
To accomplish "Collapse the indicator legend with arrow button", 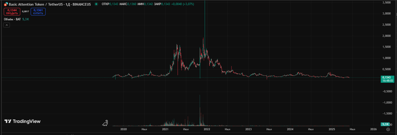I will [x=6, y=25].
